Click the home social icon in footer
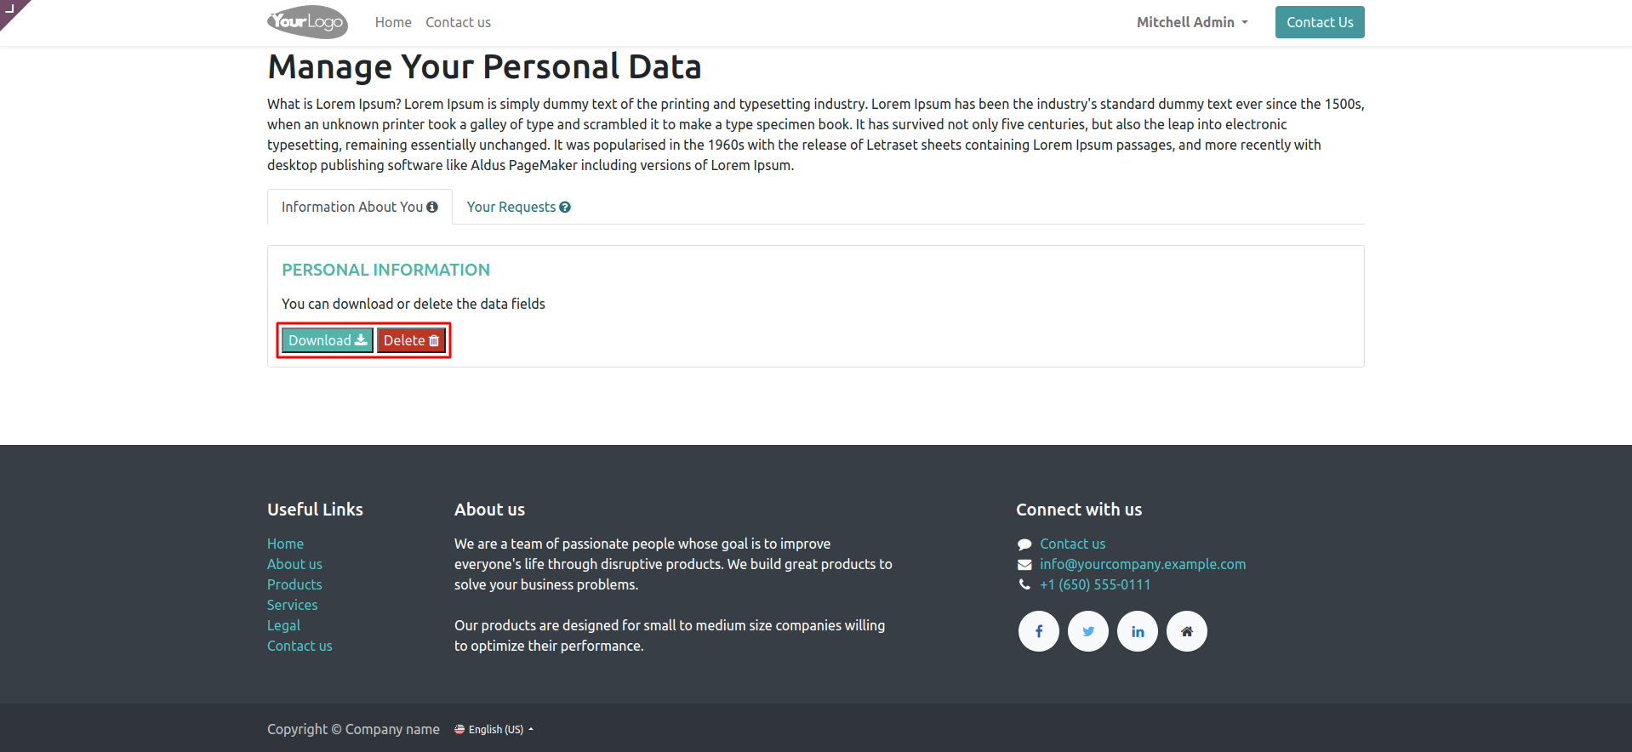Image resolution: width=1632 pixels, height=752 pixels. point(1186,631)
